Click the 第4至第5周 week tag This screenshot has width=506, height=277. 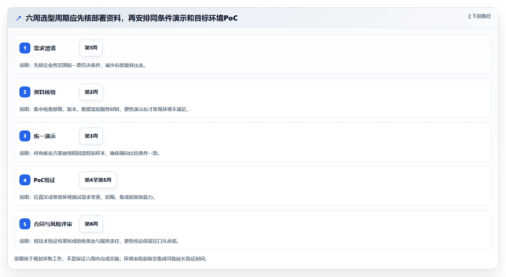[98, 180]
